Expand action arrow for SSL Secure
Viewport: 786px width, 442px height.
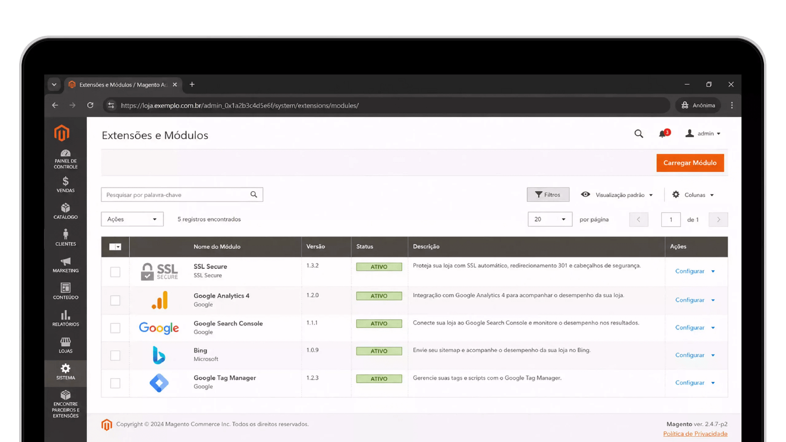click(x=713, y=271)
